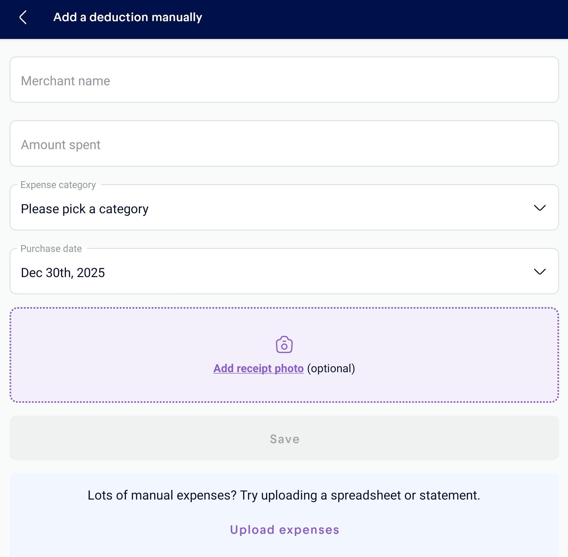The image size is (568, 557).
Task: Click into the Amount spent field
Action: [x=61, y=145]
